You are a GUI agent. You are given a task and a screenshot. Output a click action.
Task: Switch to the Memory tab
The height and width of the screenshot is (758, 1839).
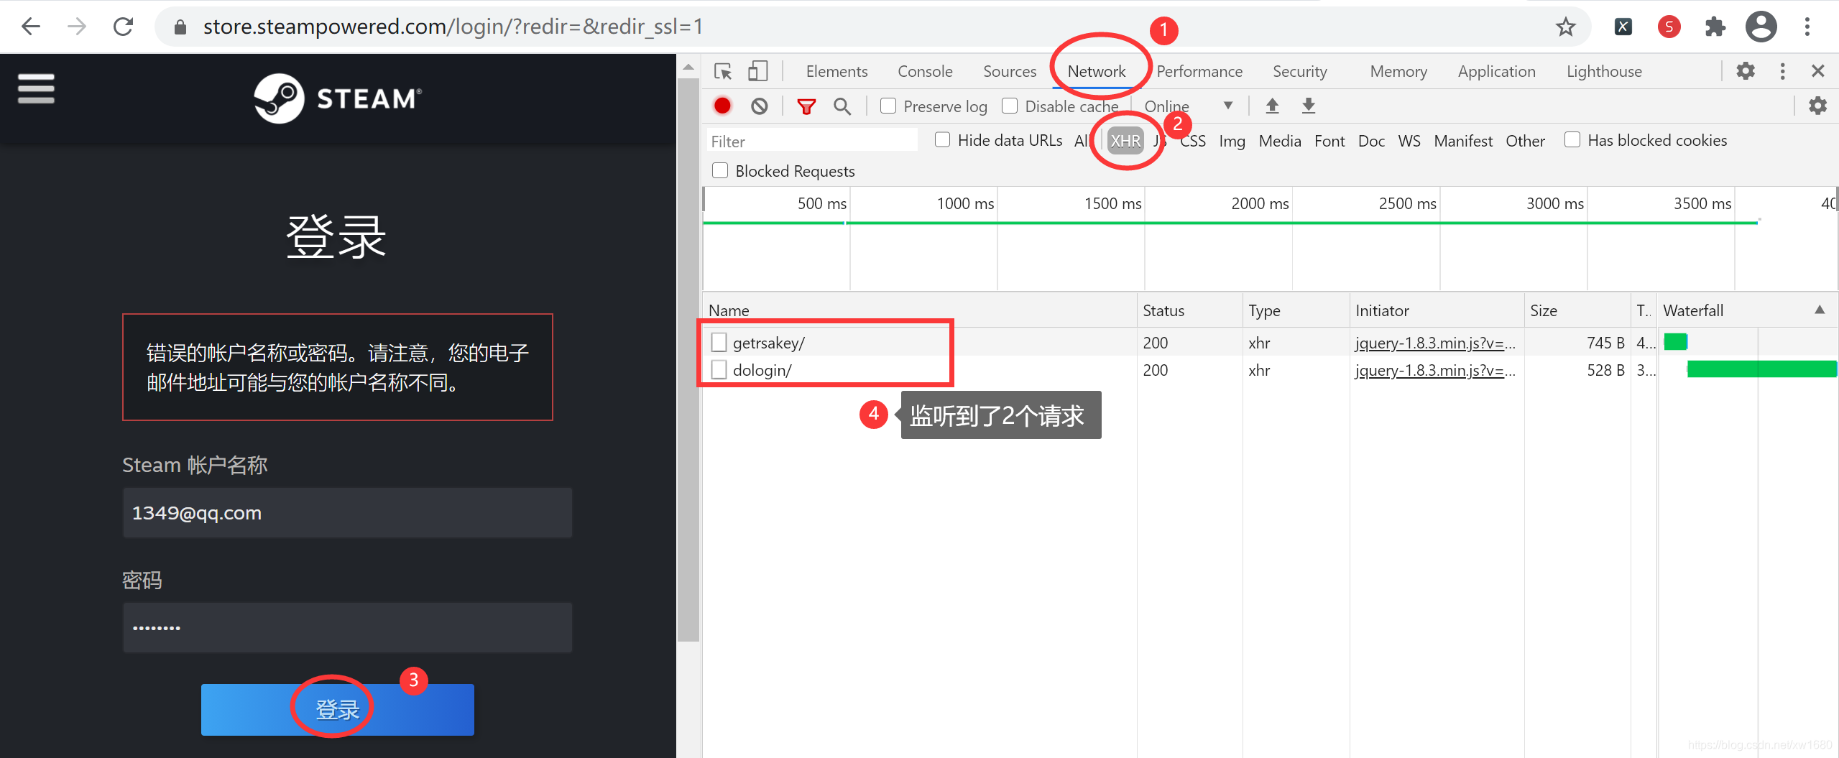(1398, 71)
